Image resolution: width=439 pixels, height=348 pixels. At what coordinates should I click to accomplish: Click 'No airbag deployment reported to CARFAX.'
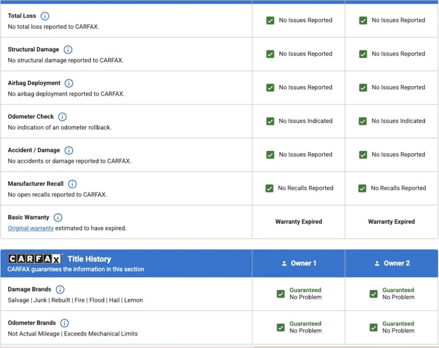coord(66,94)
